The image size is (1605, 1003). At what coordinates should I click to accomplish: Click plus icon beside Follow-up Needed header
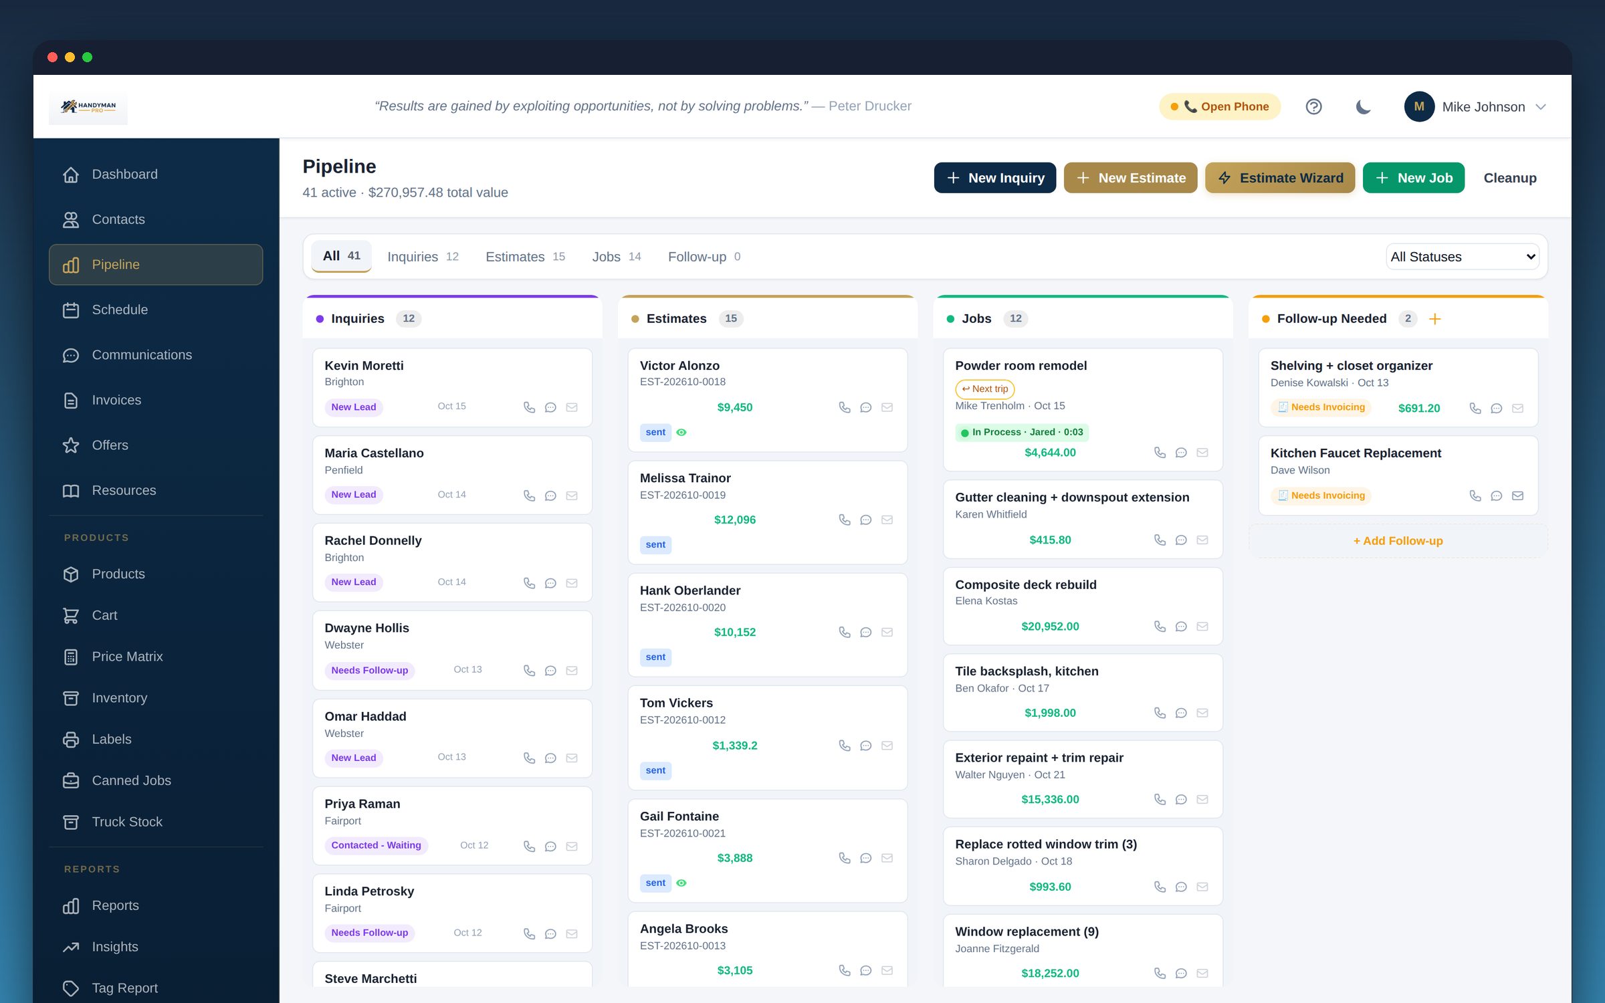click(x=1435, y=319)
